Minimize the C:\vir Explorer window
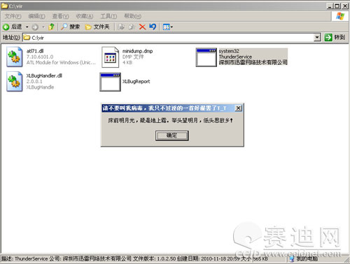Viewport: 350px width, 264px height. click(330, 6)
